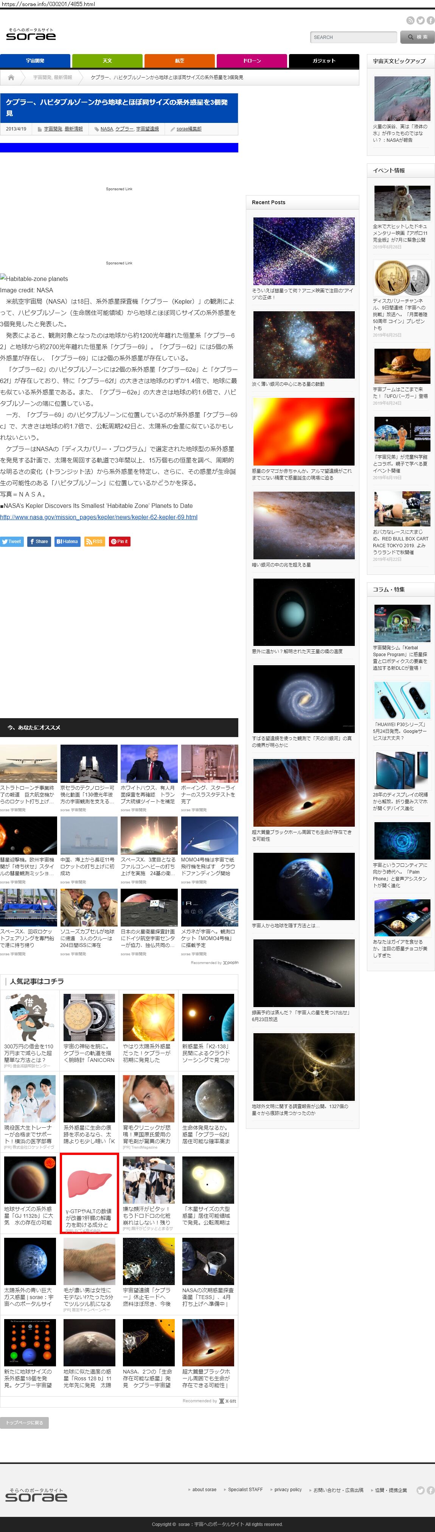This screenshot has height=1532, width=435.
Task: Open the spiral galaxy Milky Way thumbnail
Action: pyautogui.click(x=303, y=699)
